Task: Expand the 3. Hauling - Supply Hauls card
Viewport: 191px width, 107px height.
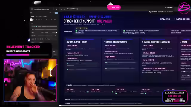Action: (156, 42)
